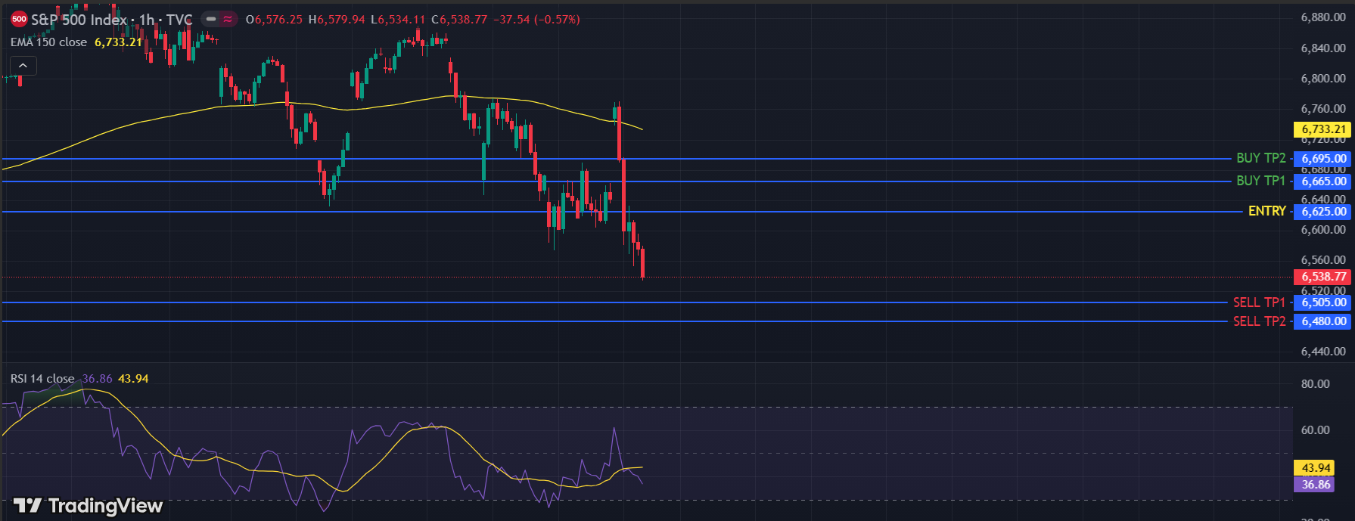Click the SELL TP1 line label
The height and width of the screenshot is (521, 1355).
[1259, 302]
